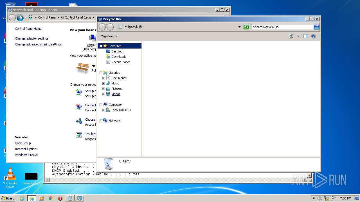The width and height of the screenshot is (360, 202).
Task: Open the Organize menu
Action: [x=109, y=36]
